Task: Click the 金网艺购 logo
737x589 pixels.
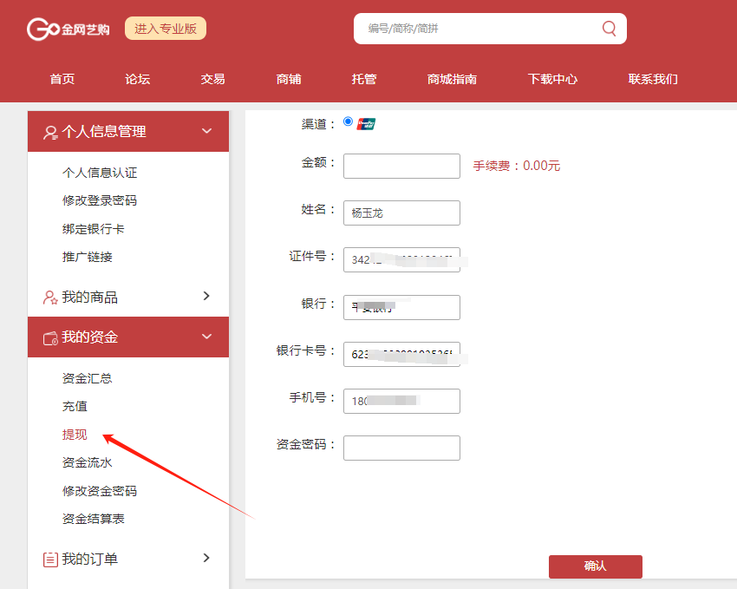Action: (68, 29)
